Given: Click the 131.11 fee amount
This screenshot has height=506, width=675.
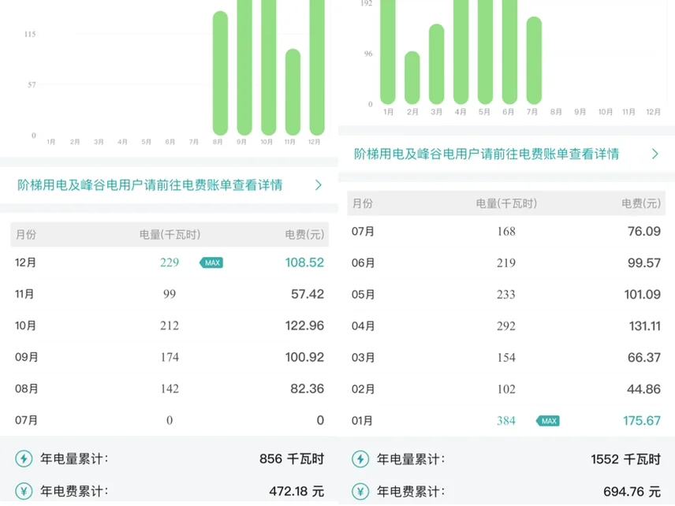Looking at the screenshot, I should coord(645,326).
